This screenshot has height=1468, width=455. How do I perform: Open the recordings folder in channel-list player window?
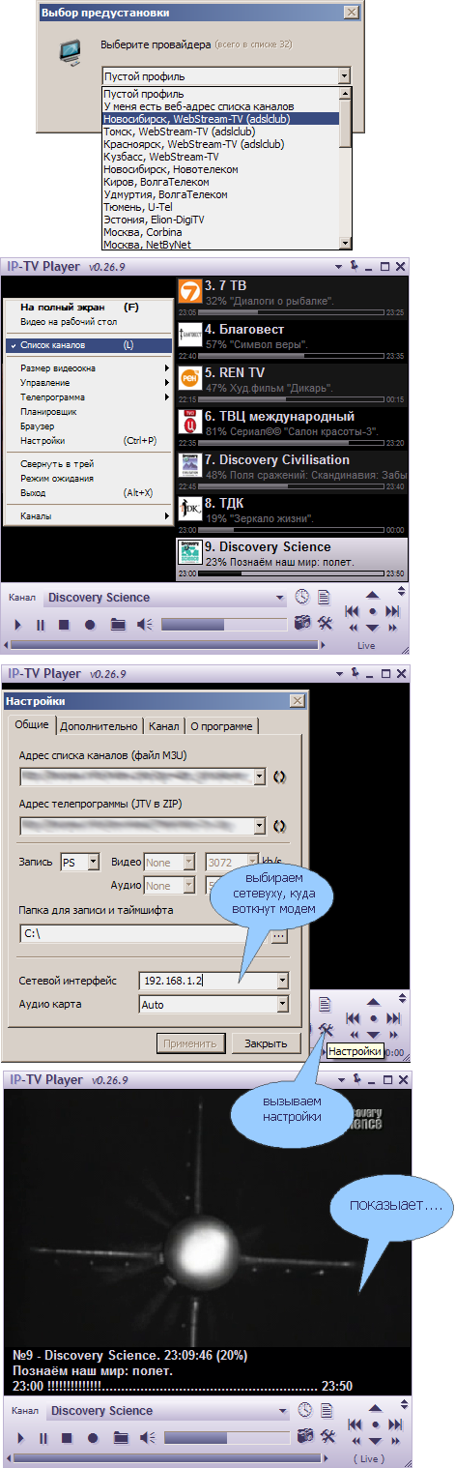coord(118,625)
